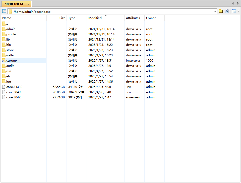Select the log folder icon
Image resolution: width=241 pixels, height=183 pixels.
(x=4, y=81)
